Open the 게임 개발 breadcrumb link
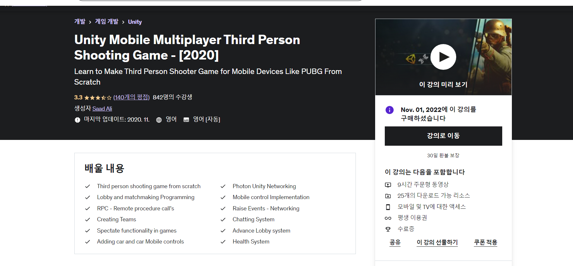This screenshot has width=573, height=266. 107,22
